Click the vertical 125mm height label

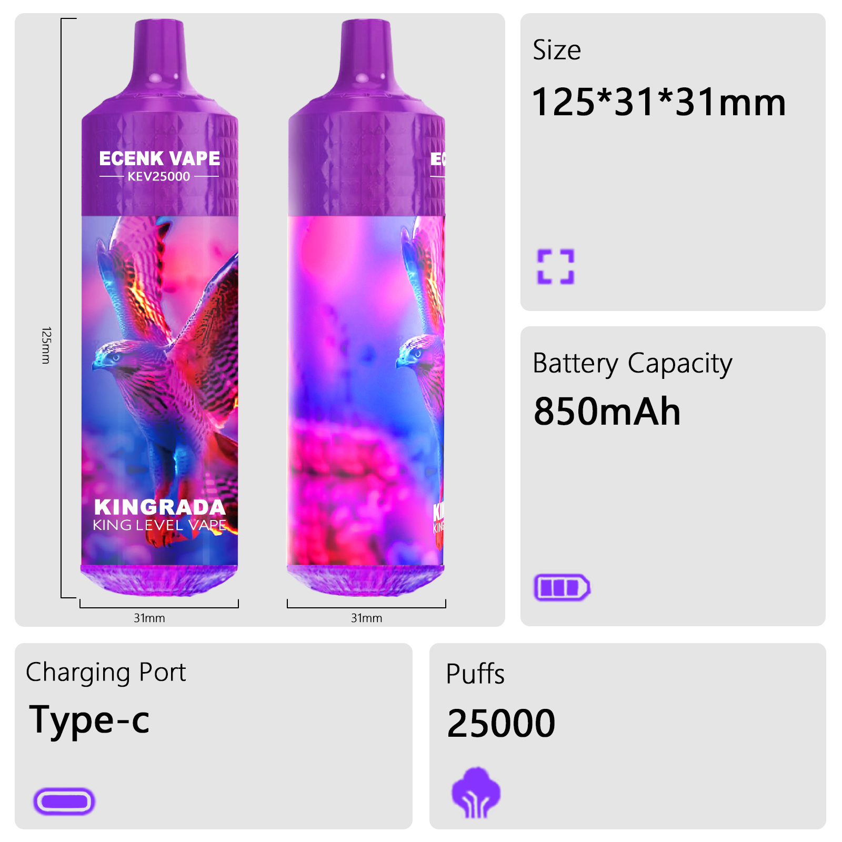(46, 345)
